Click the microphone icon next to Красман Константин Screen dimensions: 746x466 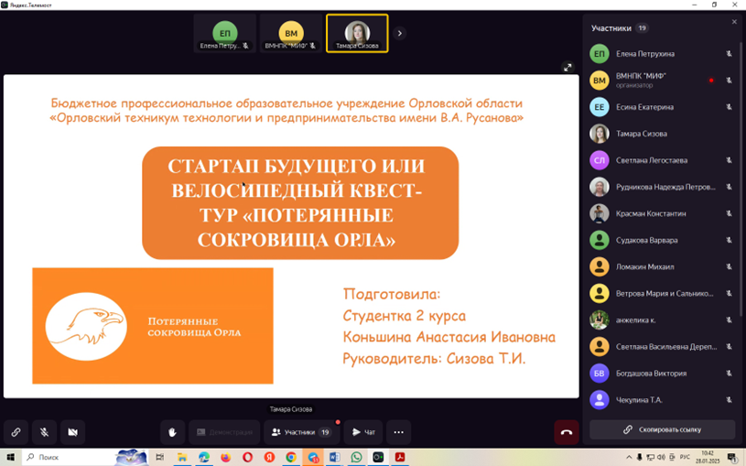pos(730,213)
